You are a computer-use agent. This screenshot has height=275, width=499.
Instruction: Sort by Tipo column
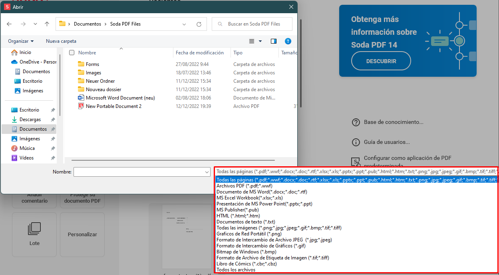[238, 53]
